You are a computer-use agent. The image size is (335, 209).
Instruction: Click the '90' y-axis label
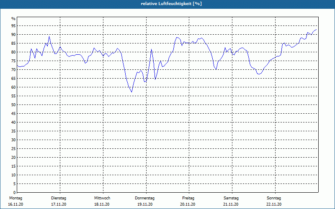click(13, 35)
